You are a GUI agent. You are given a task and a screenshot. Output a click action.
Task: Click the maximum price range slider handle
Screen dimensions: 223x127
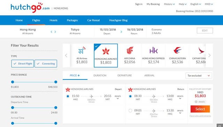tap(56, 82)
